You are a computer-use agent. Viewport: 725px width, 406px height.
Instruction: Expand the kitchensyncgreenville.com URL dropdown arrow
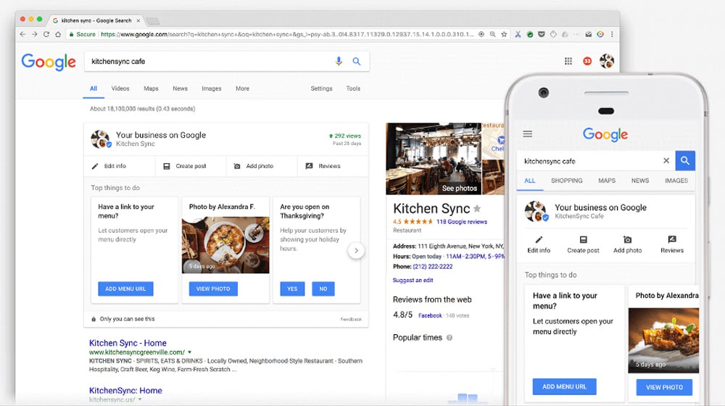coord(189,352)
